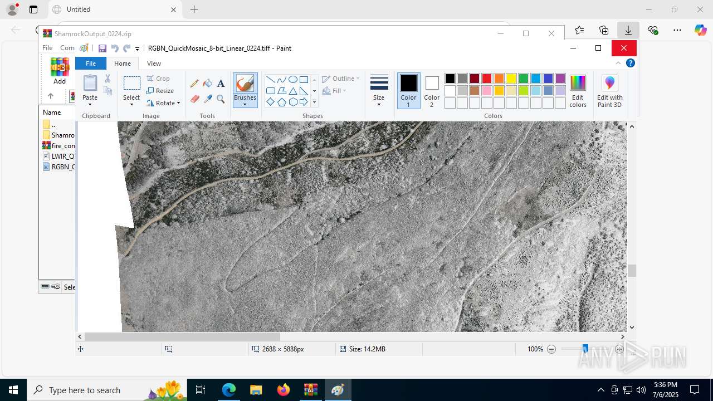The height and width of the screenshot is (401, 713).
Task: Select the Color picker eyedropper tool
Action: coord(208,99)
